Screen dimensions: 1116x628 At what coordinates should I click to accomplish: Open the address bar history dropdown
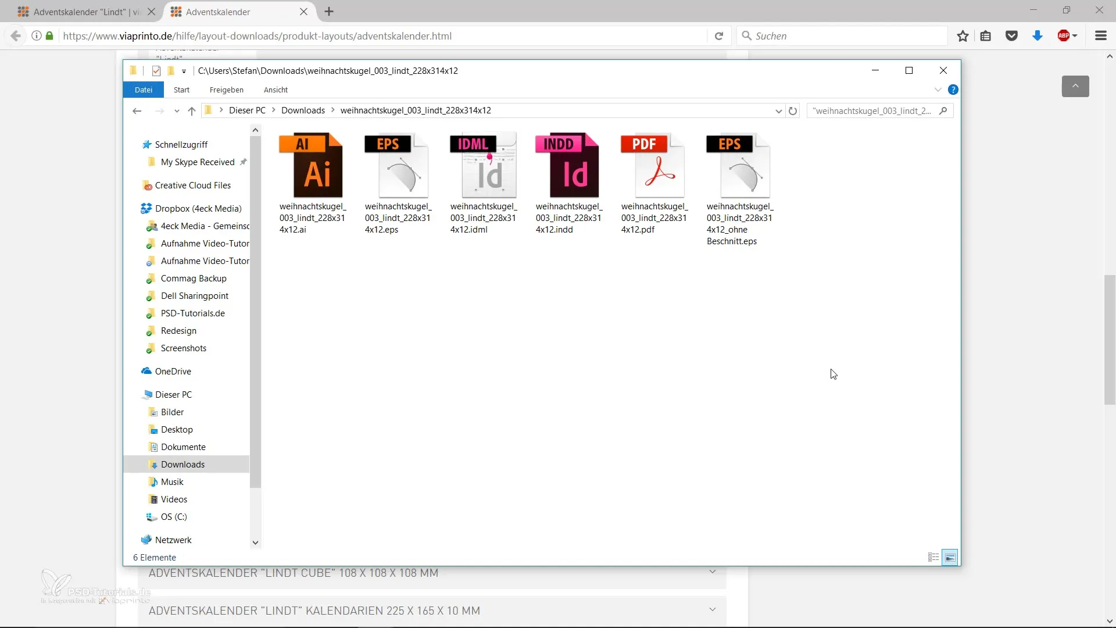pos(779,111)
